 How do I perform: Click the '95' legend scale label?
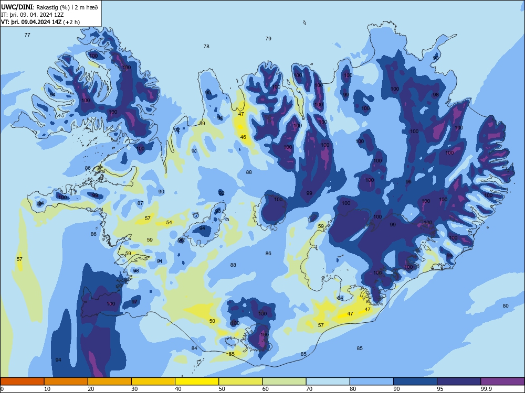pyautogui.click(x=440, y=389)
